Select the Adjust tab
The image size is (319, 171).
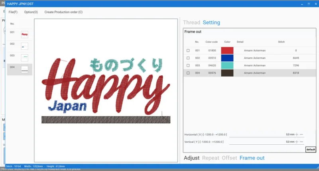click(x=192, y=158)
